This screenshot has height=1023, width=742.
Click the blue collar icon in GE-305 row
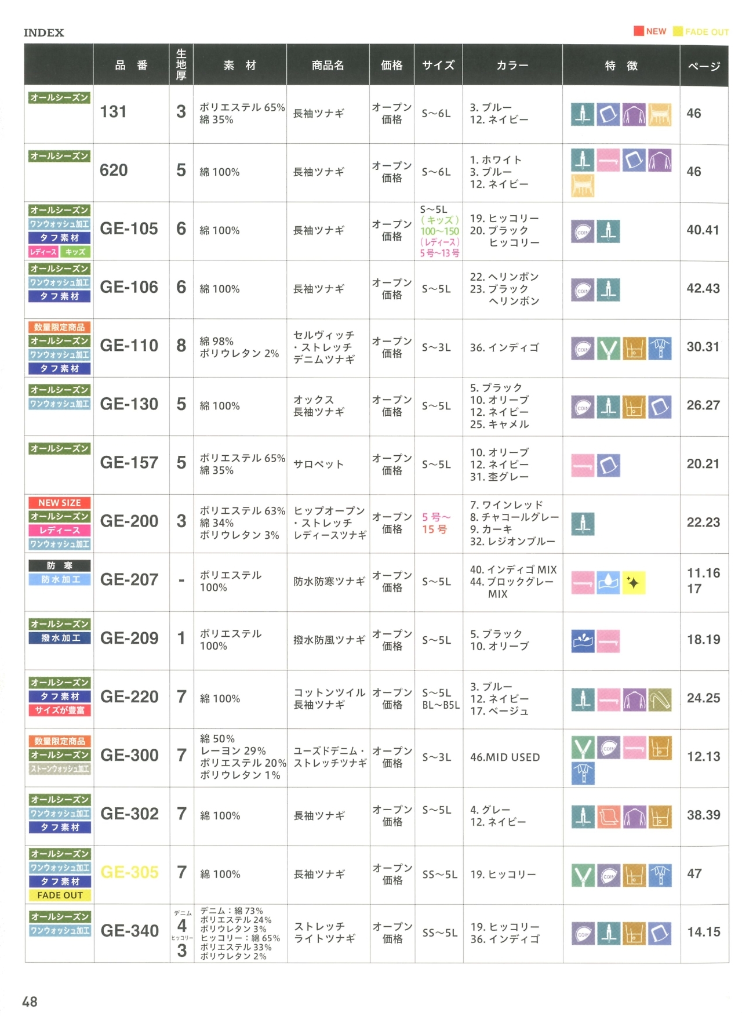660,875
